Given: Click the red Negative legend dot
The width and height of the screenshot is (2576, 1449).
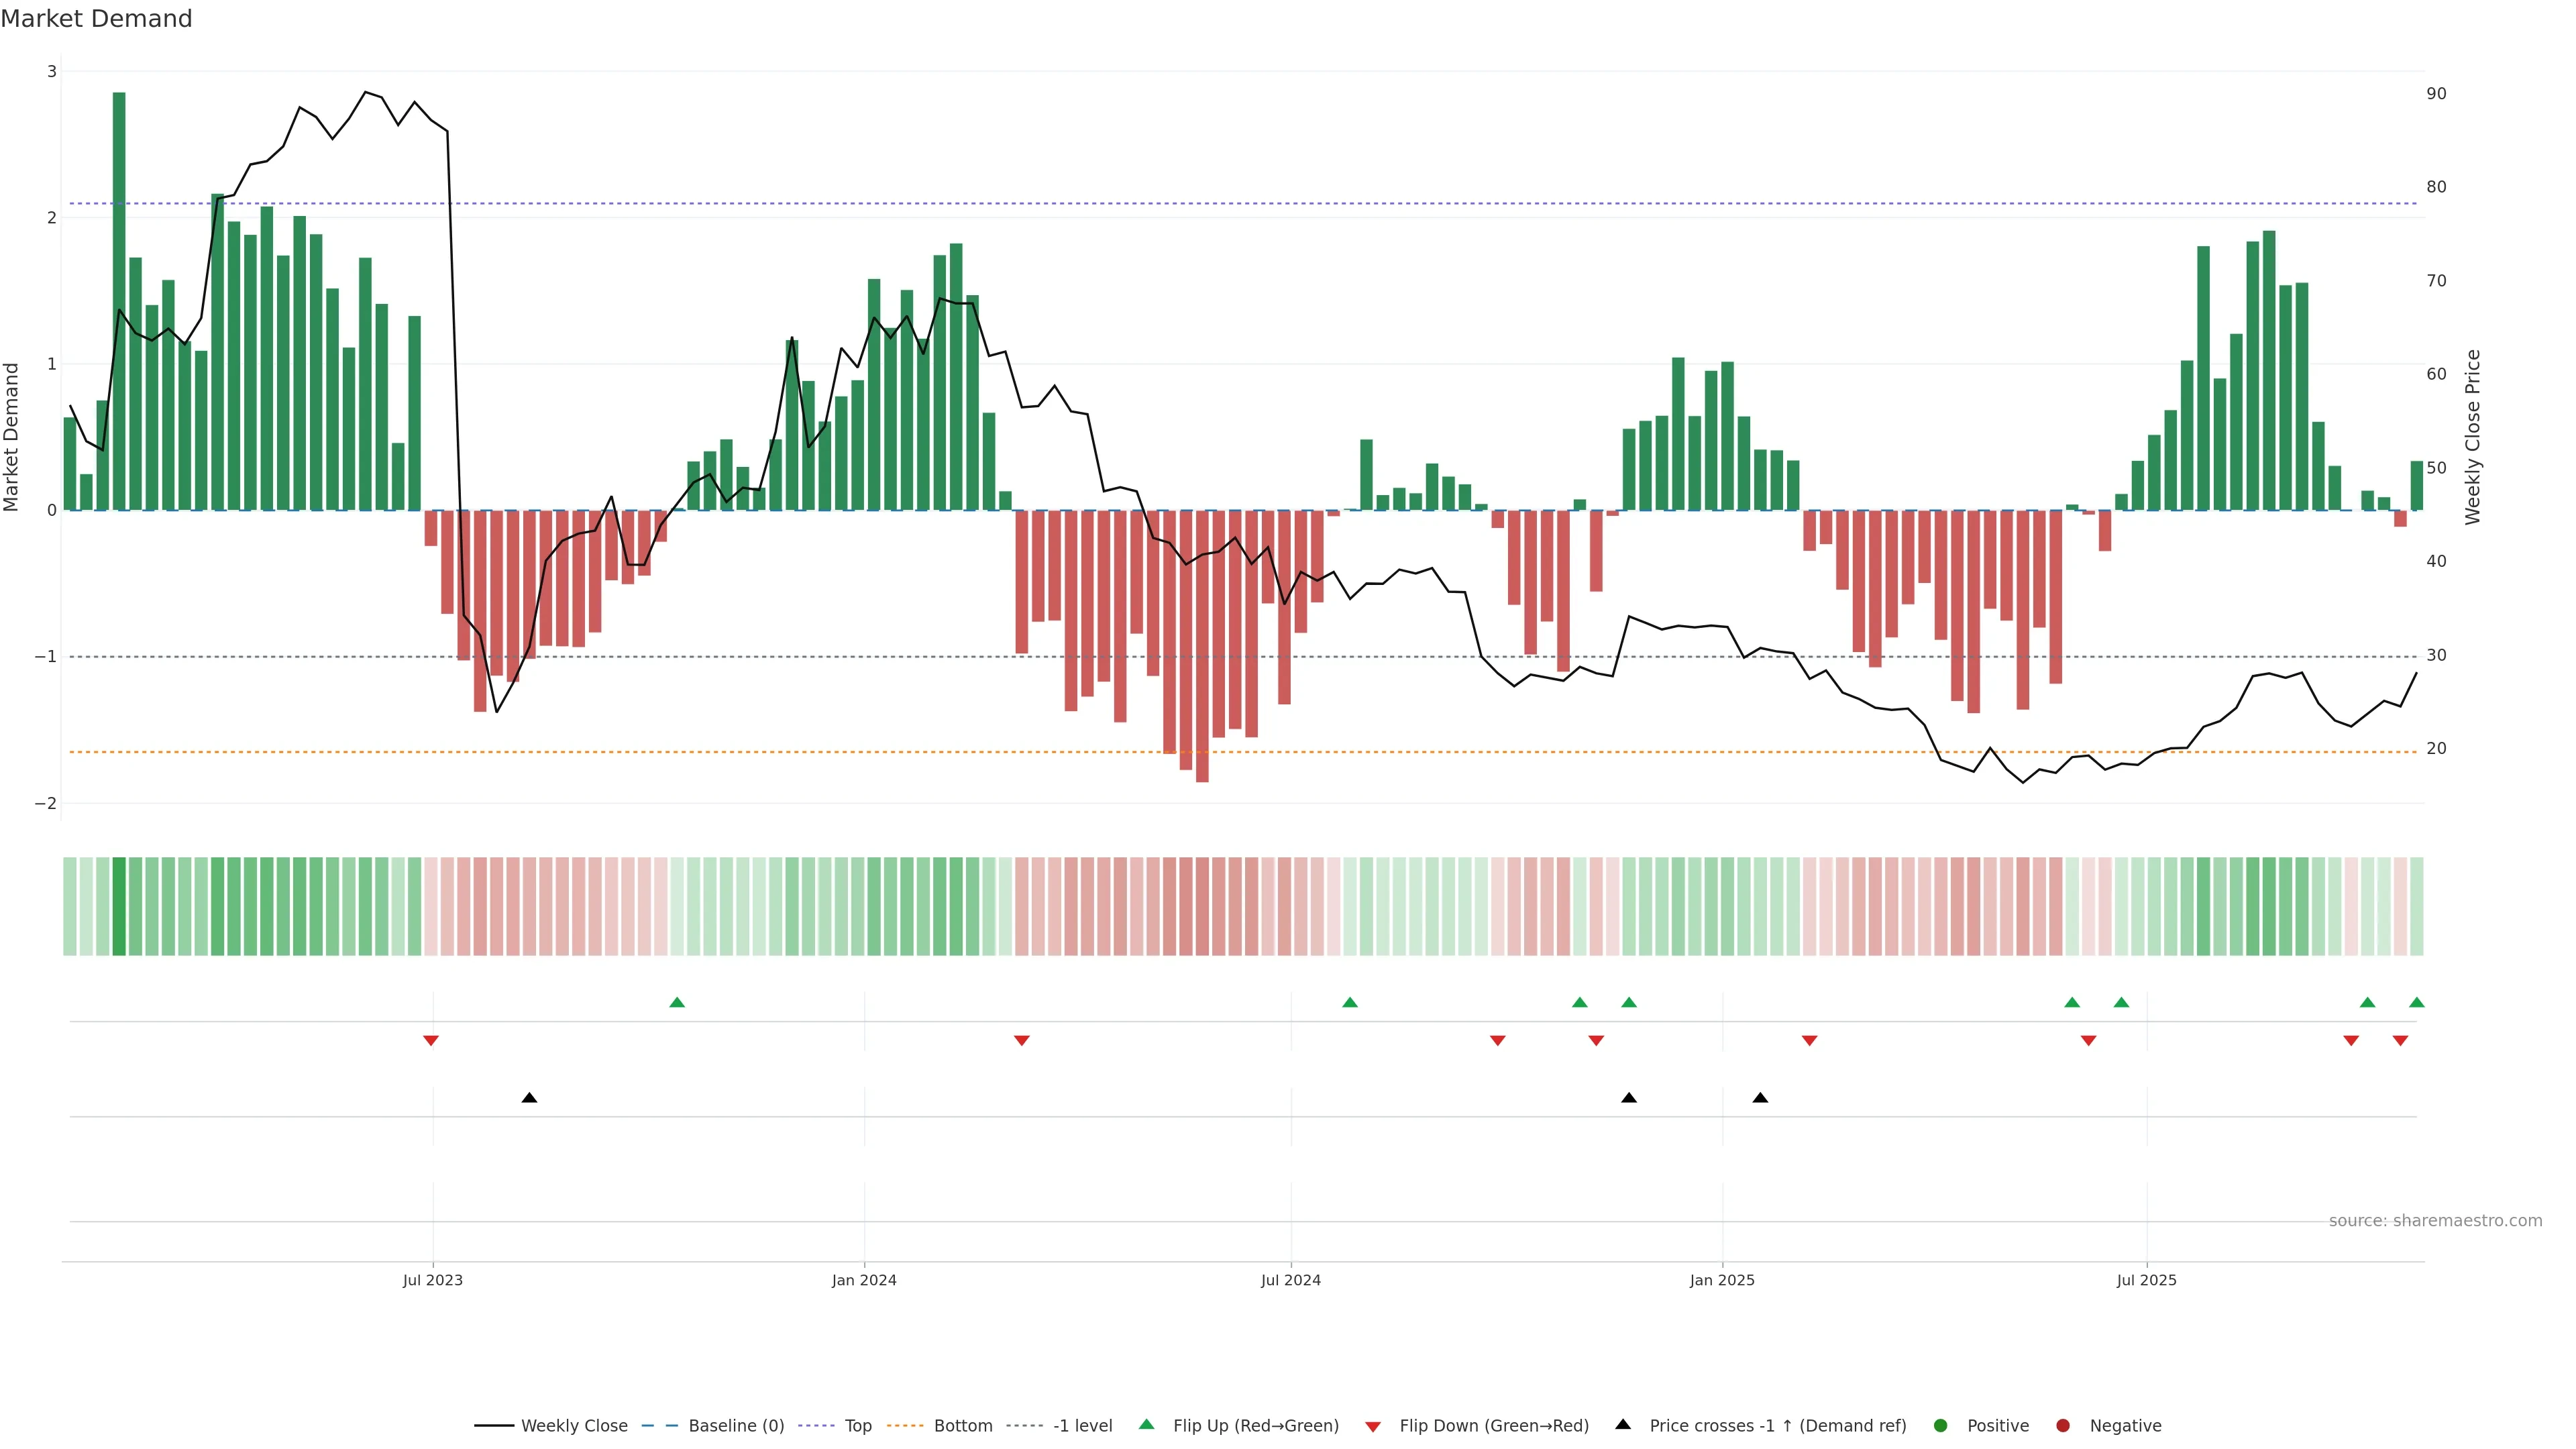Looking at the screenshot, I should [x=2063, y=1426].
